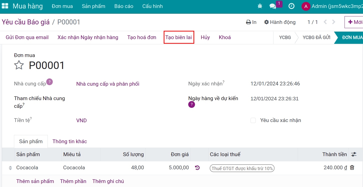Open the Đơn mua menu
363x187 pixels.
click(x=62, y=6)
